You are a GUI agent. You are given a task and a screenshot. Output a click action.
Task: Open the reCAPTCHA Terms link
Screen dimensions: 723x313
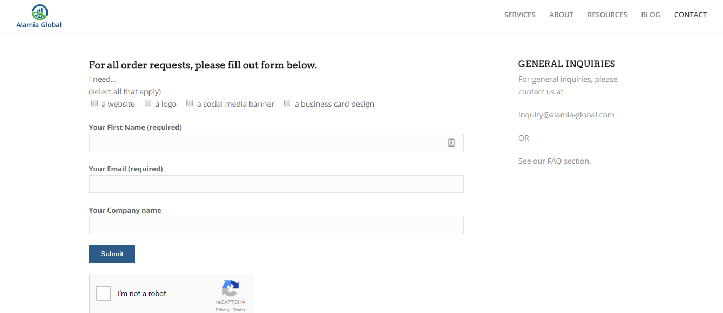click(239, 310)
